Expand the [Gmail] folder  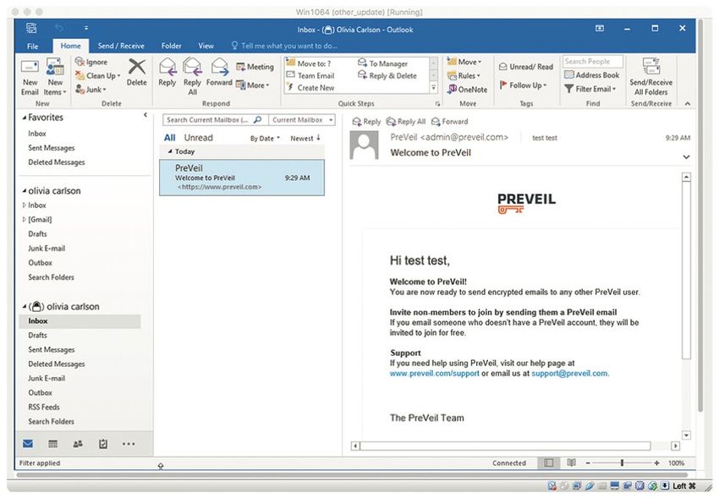click(24, 220)
